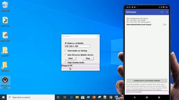Open the Applications desktop folder

pos(5,22)
